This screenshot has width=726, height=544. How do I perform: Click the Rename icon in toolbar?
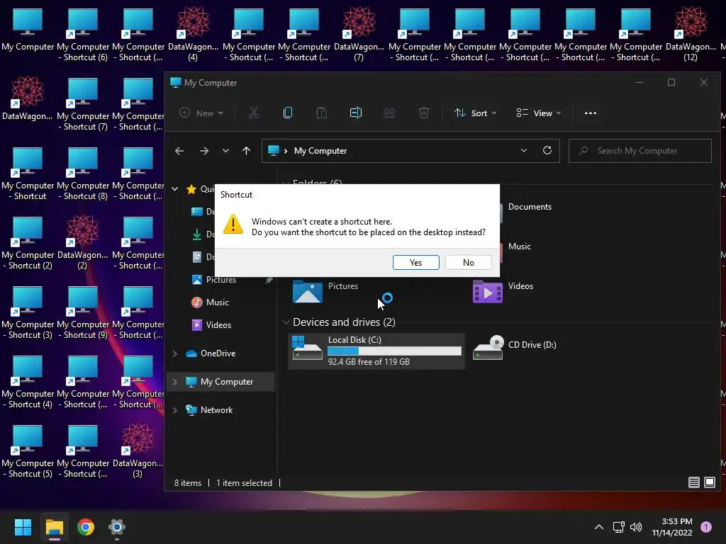pos(356,113)
